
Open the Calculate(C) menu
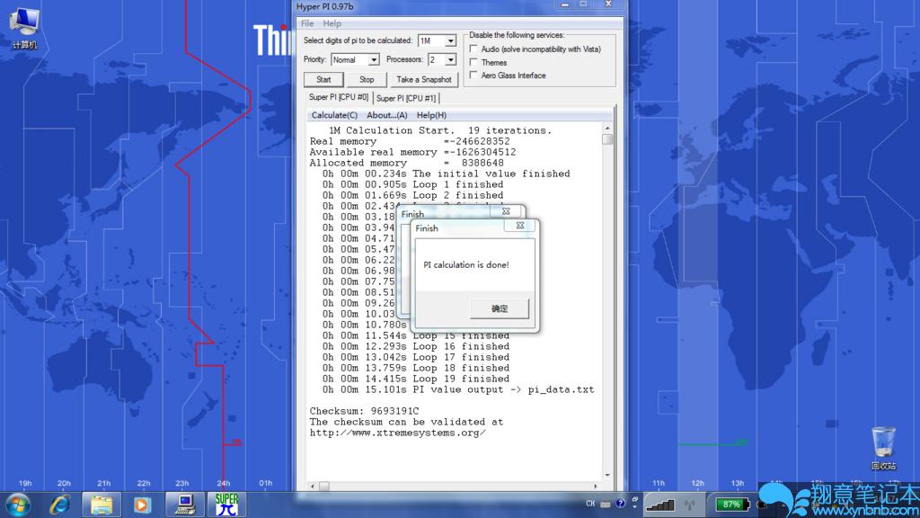334,115
